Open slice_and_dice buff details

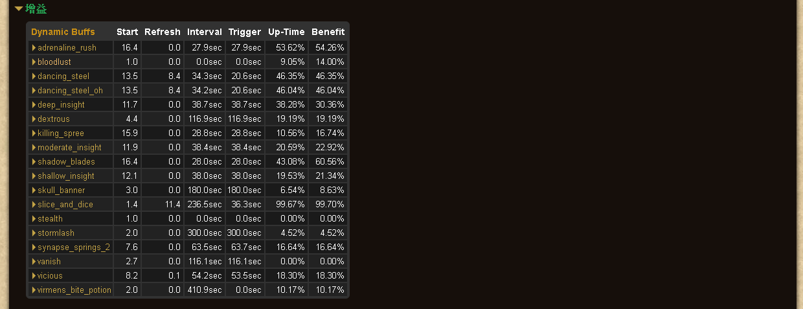65,205
